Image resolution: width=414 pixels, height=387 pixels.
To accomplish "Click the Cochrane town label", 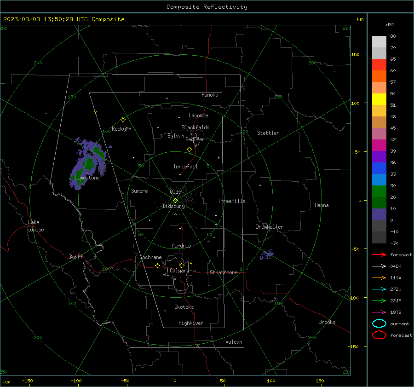I will click(150, 257).
